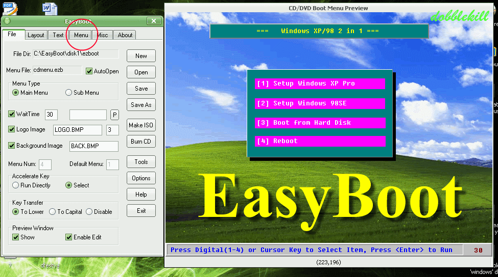The image size is (498, 277).
Task: Select '[4] Reboot' entry in preview
Action: [320, 141]
